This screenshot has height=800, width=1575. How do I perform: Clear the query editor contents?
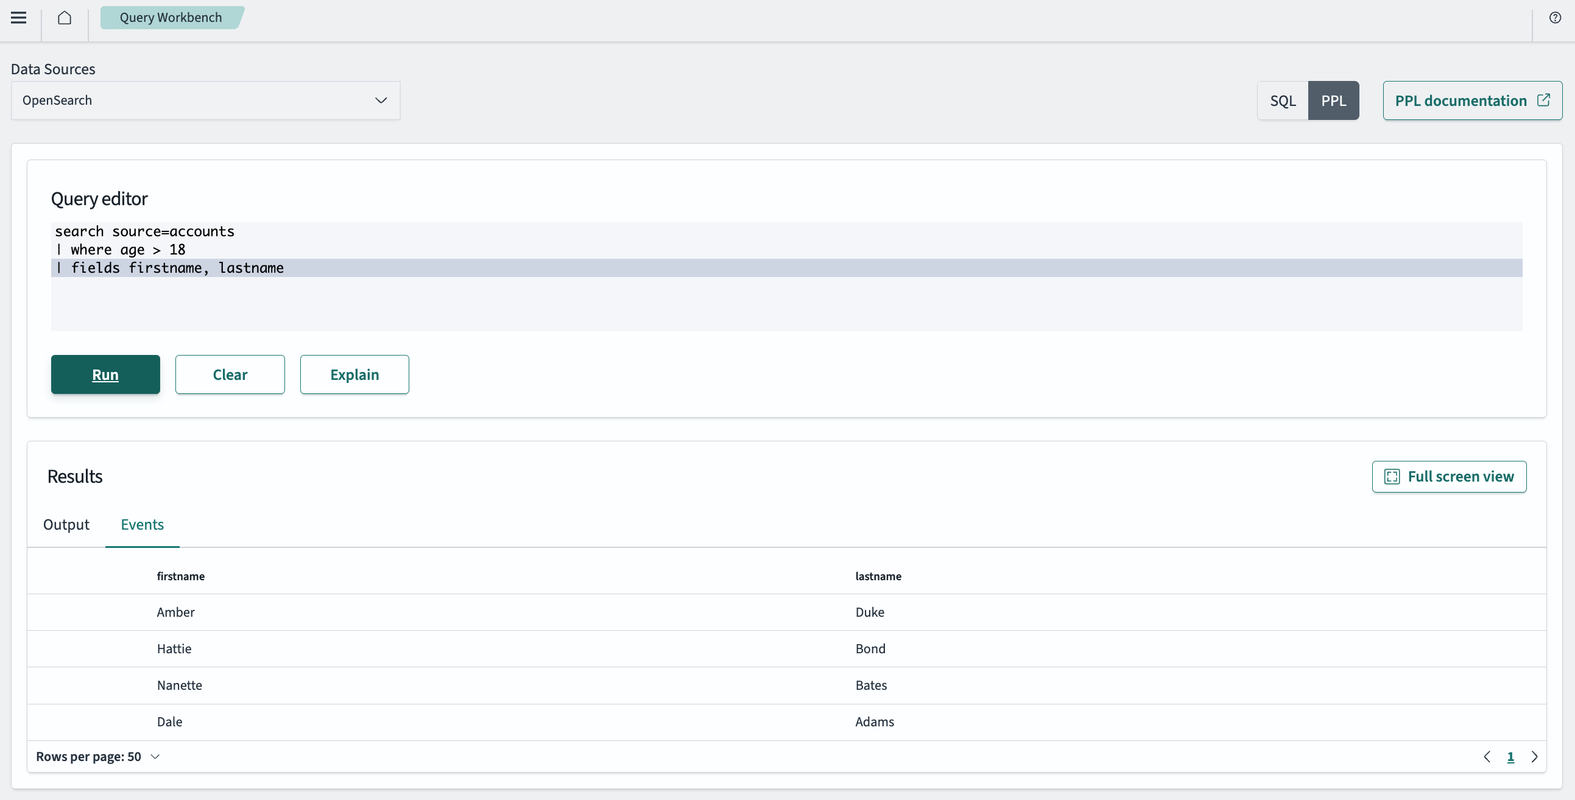pos(230,374)
